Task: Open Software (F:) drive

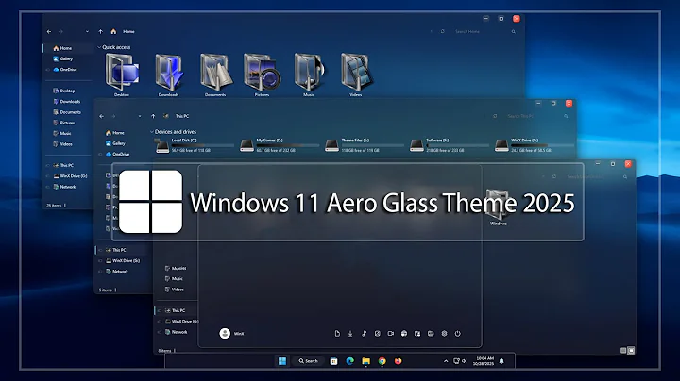Action: [x=450, y=145]
